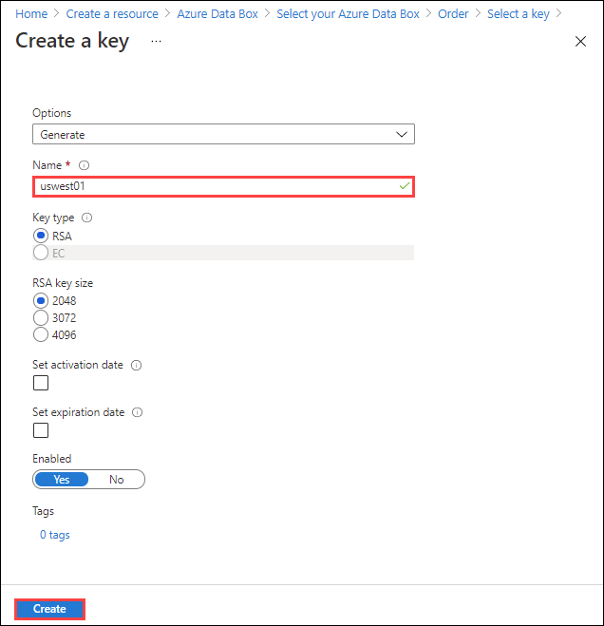Screen dimensions: 604x626
Task: Open the 0 tags link
Action: (55, 535)
